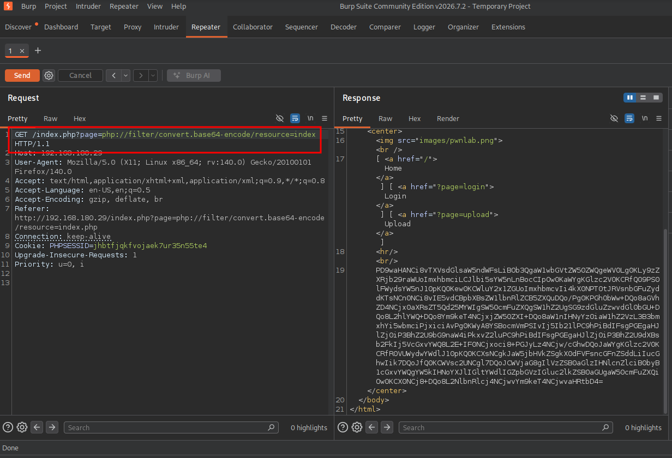Open Request search help icon

point(8,427)
